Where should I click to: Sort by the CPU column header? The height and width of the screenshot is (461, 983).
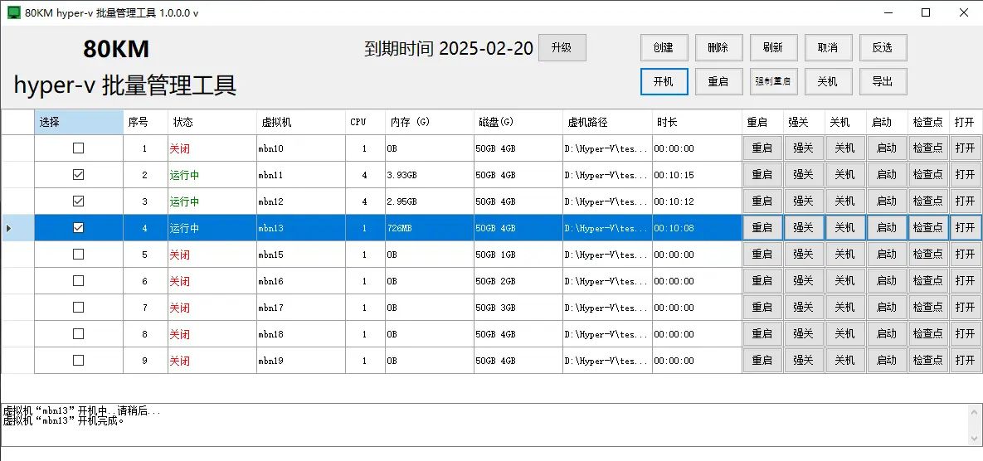pos(365,122)
